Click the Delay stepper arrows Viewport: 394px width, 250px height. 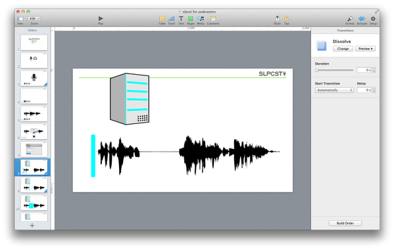(x=374, y=90)
